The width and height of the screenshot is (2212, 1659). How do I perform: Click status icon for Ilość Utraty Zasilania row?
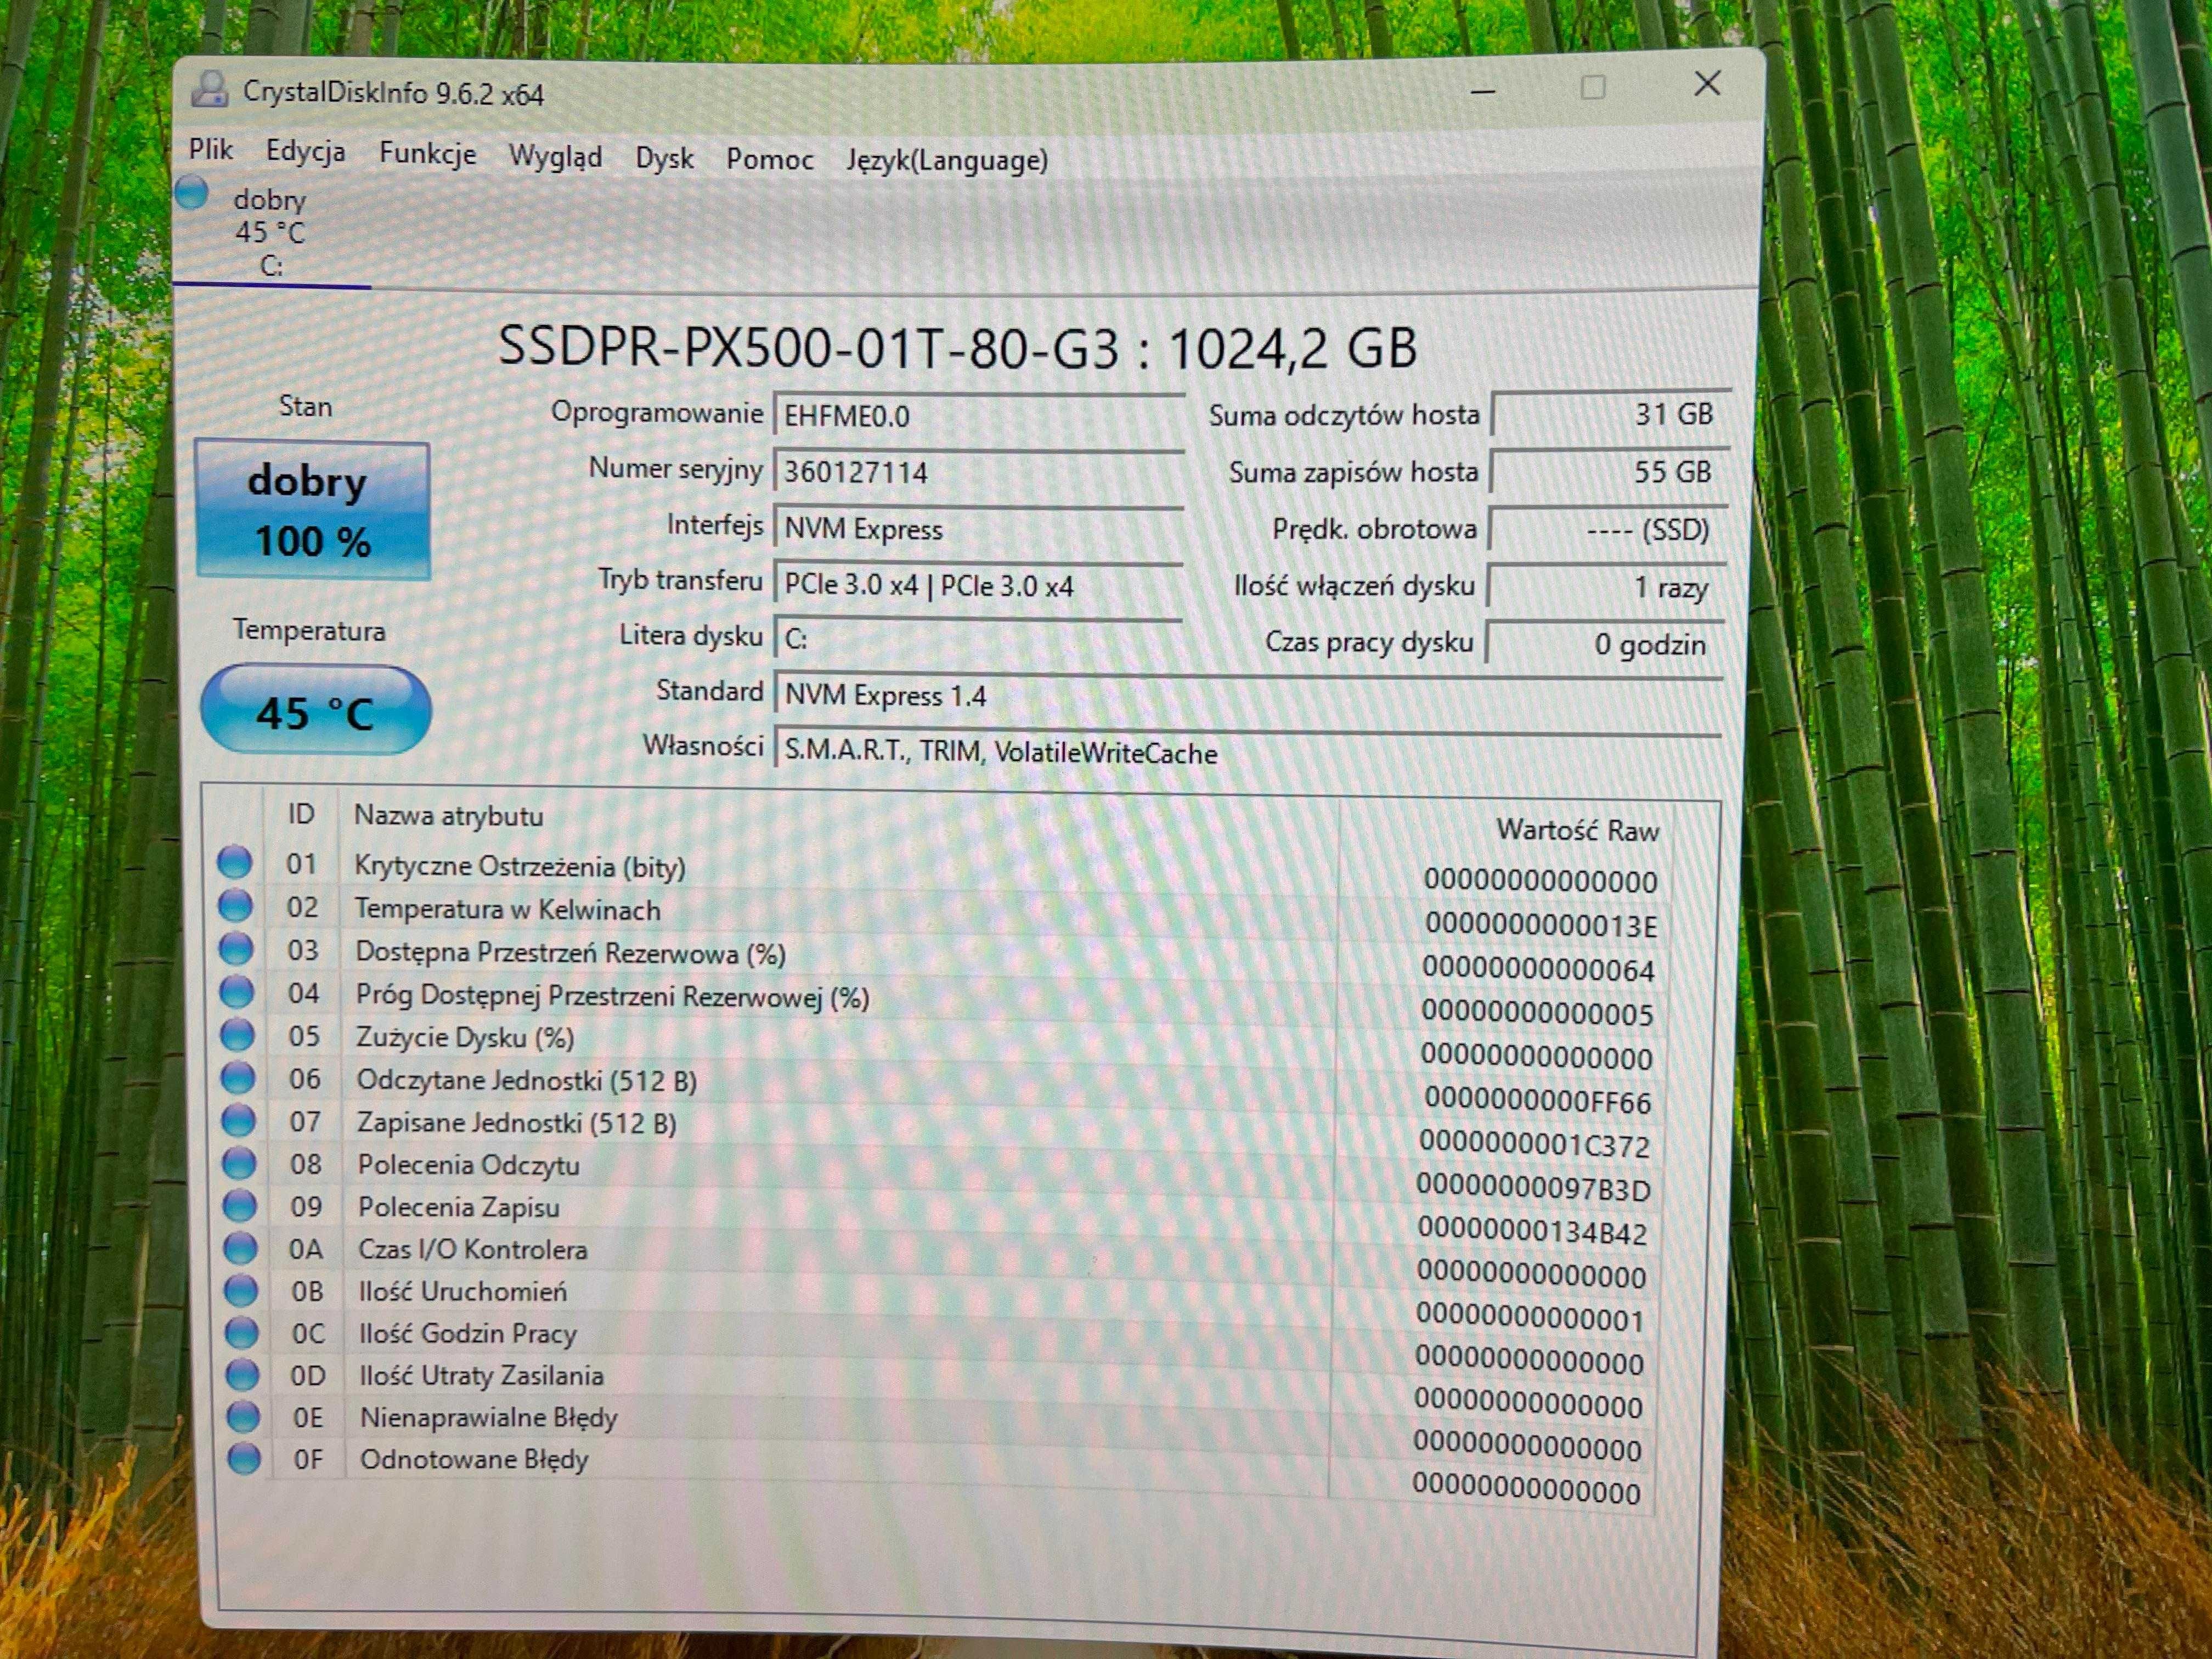point(242,1374)
